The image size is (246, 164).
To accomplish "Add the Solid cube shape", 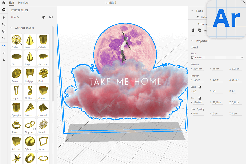I will pyautogui.click(x=16, y=143).
